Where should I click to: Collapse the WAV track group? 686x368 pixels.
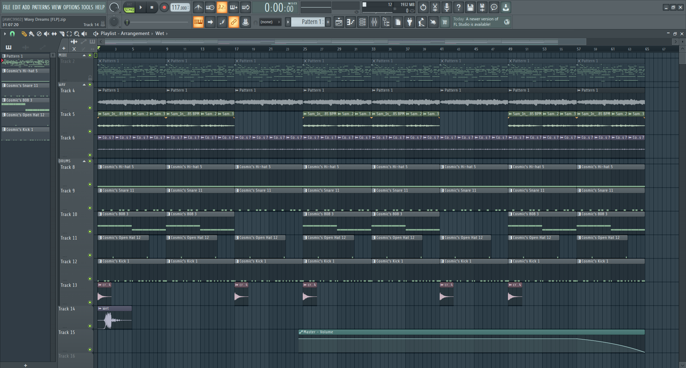point(84,85)
